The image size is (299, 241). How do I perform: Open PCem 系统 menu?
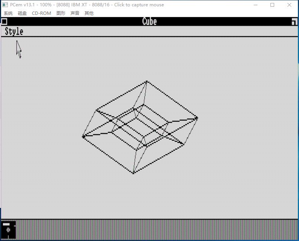(x=8, y=13)
